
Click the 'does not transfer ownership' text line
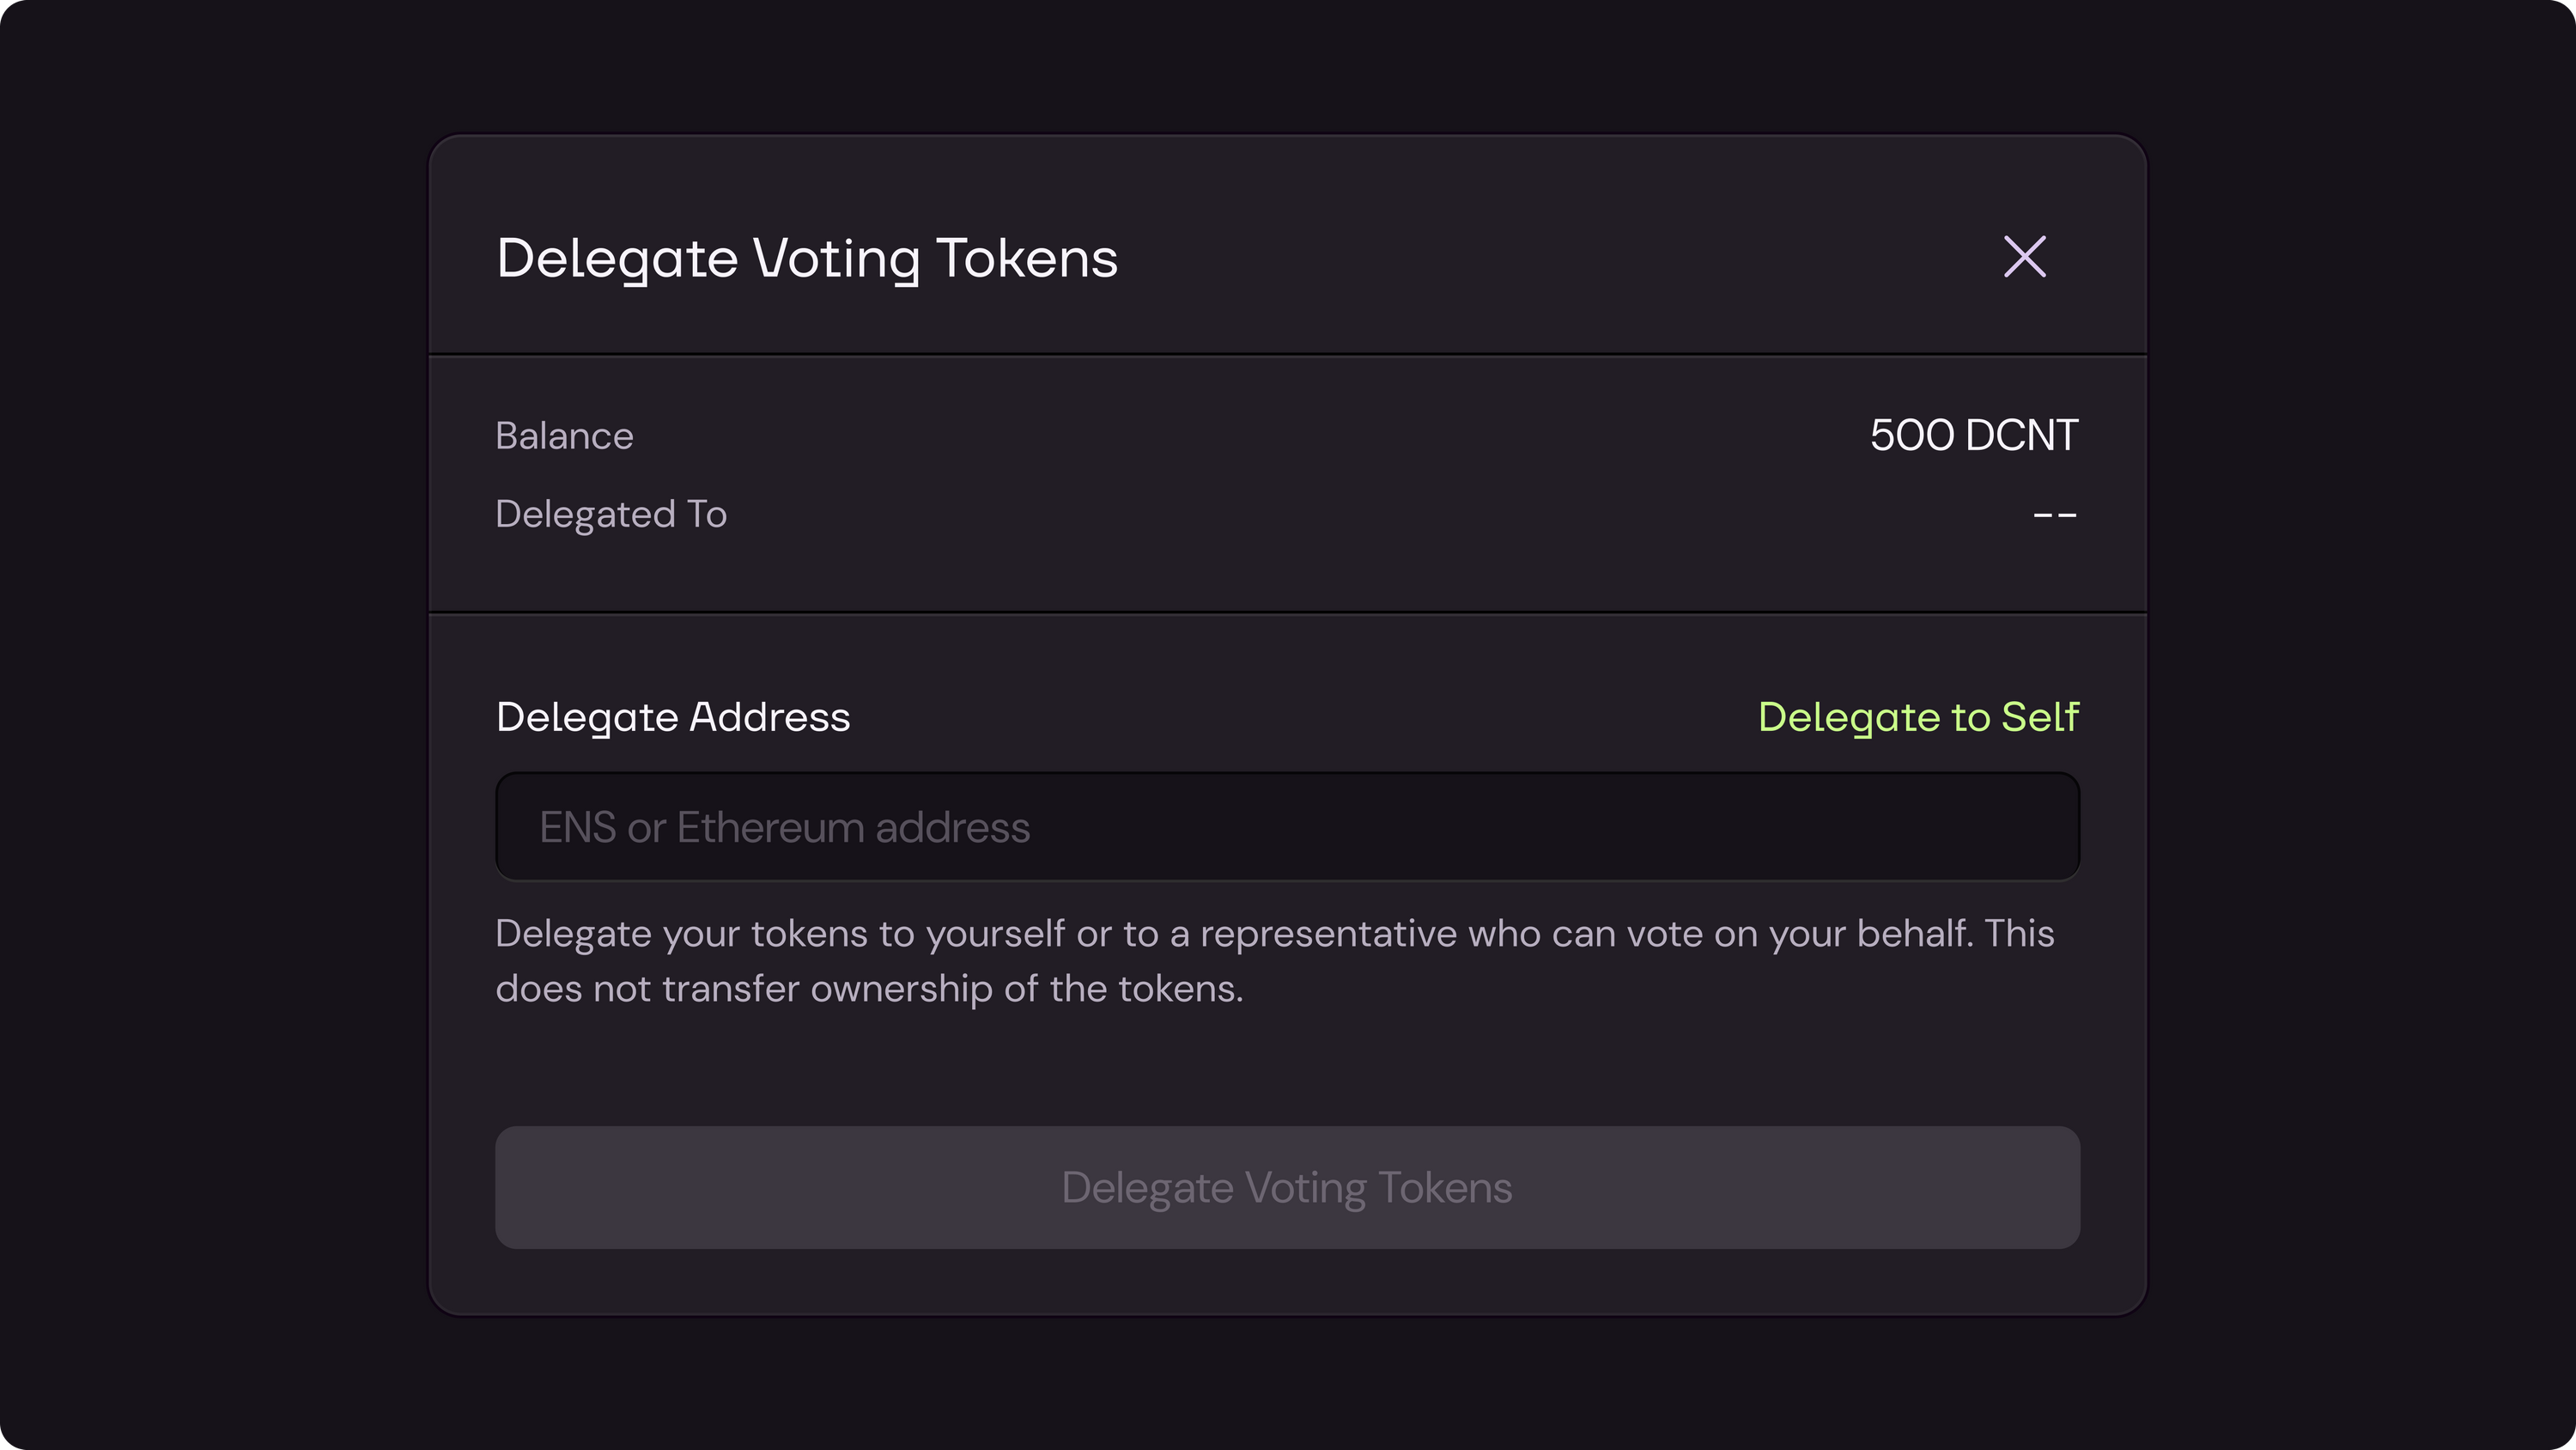click(x=869, y=989)
